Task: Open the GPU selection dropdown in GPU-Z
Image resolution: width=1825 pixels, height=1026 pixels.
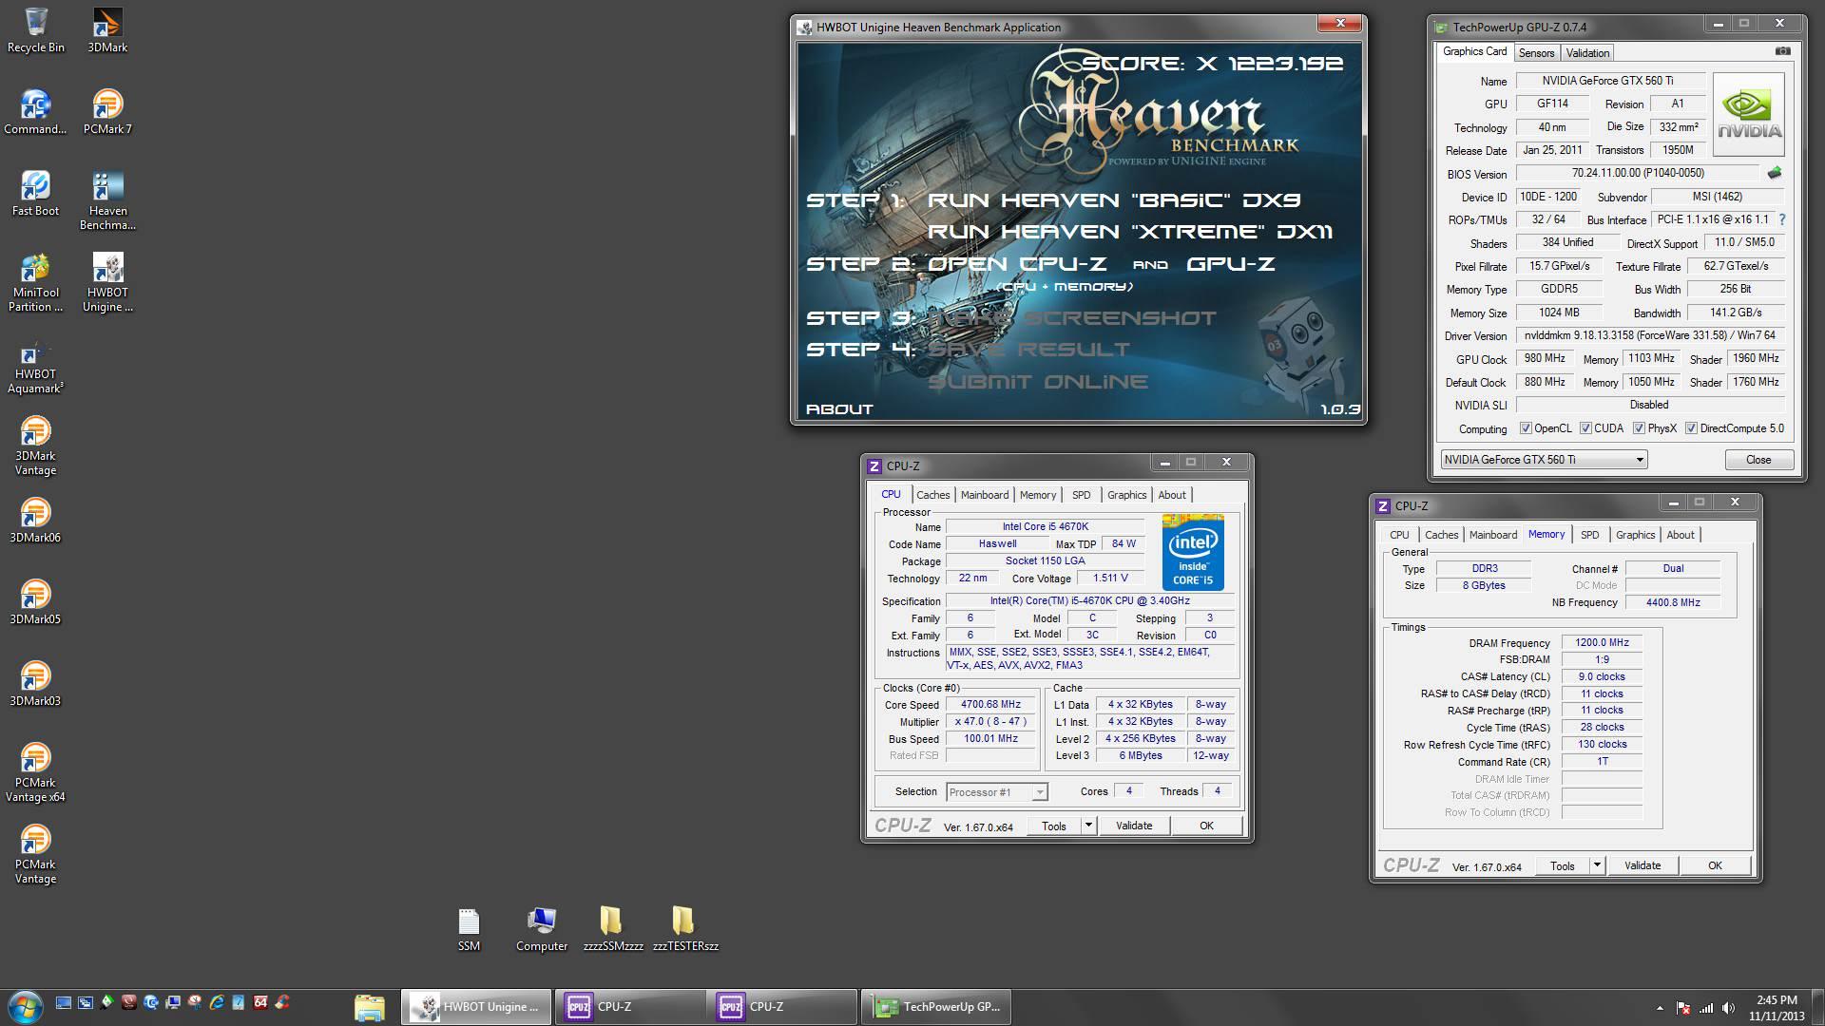Action: pos(1544,460)
